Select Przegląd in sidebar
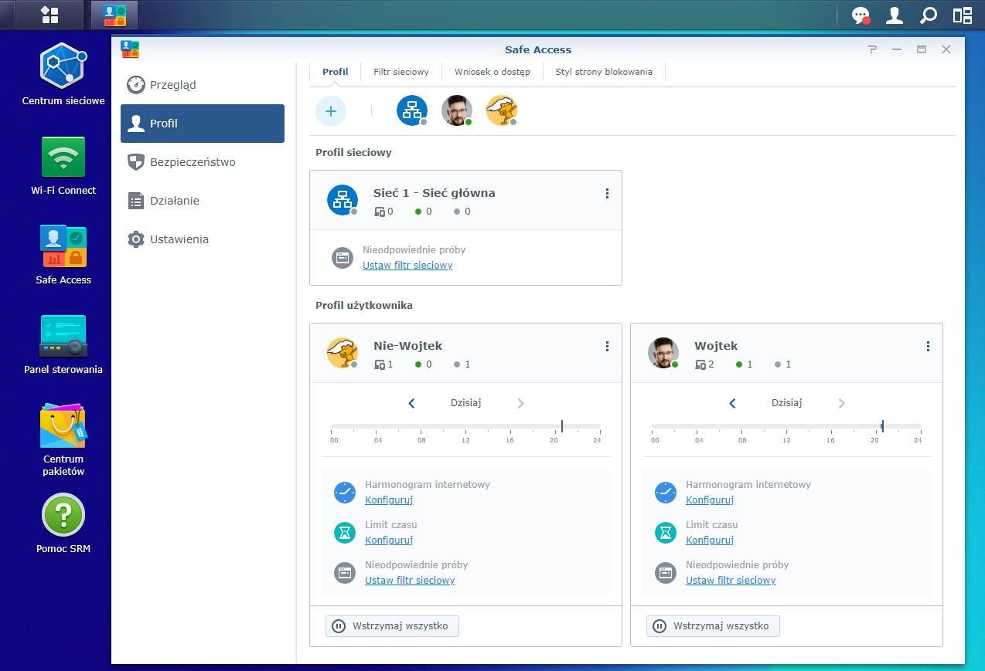The image size is (985, 671). point(203,85)
